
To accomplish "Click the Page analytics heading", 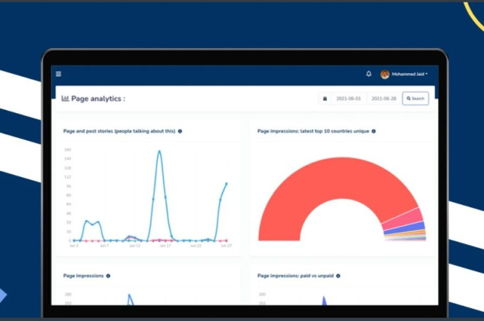I will (x=98, y=99).
